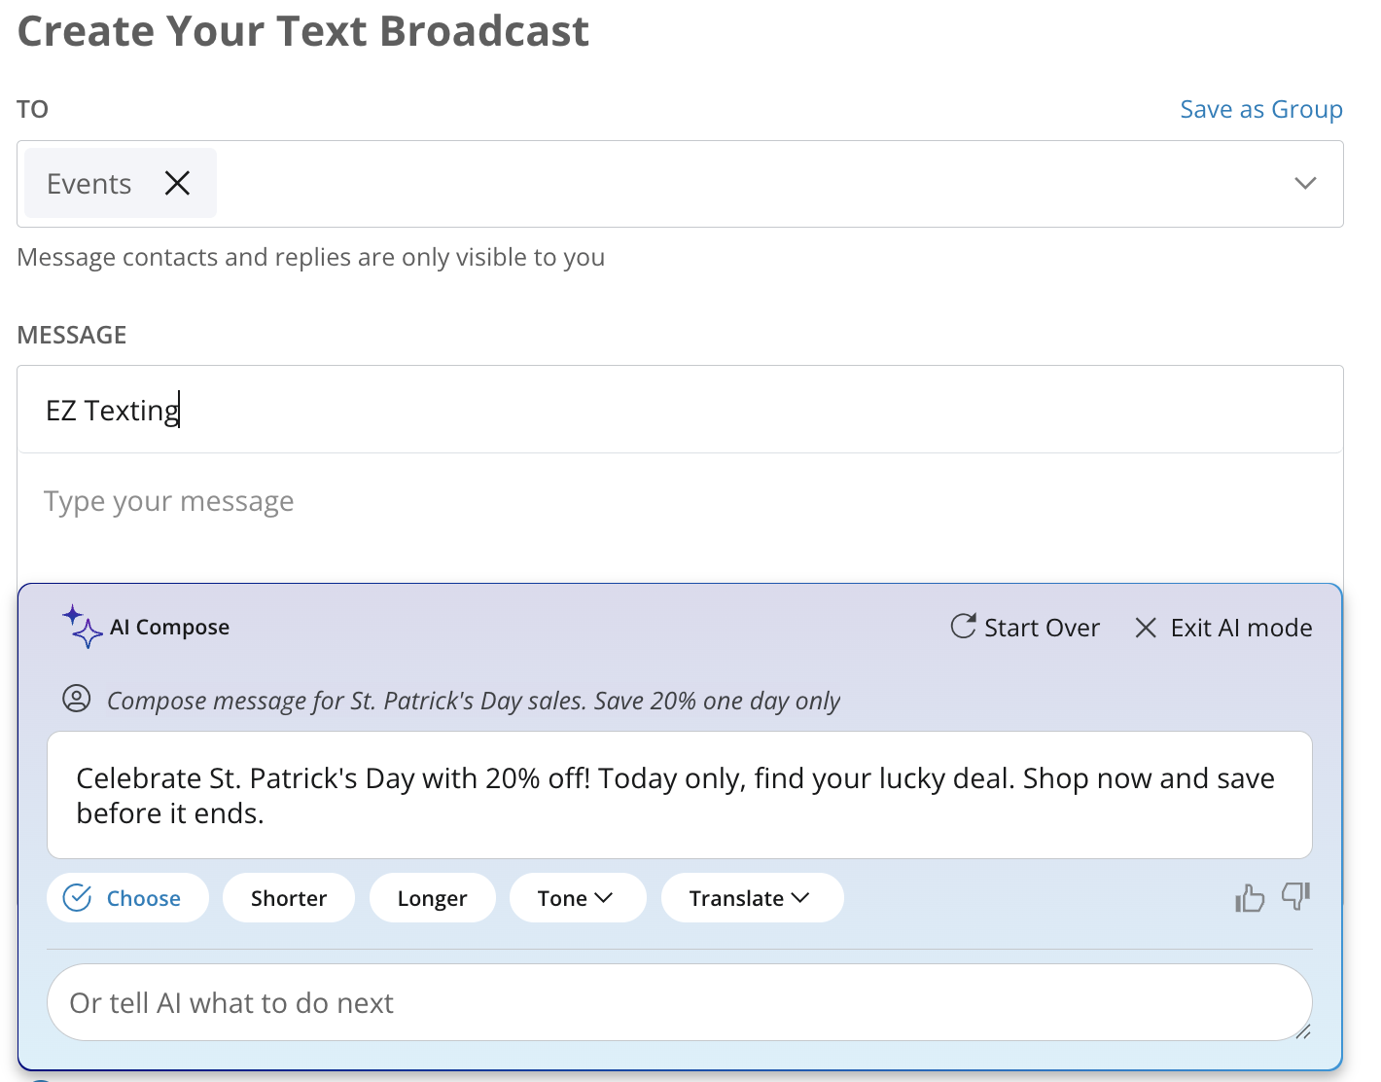Screen dimensions: 1381x1082
Task: Click the Start Over refresh icon
Action: pyautogui.click(x=963, y=627)
